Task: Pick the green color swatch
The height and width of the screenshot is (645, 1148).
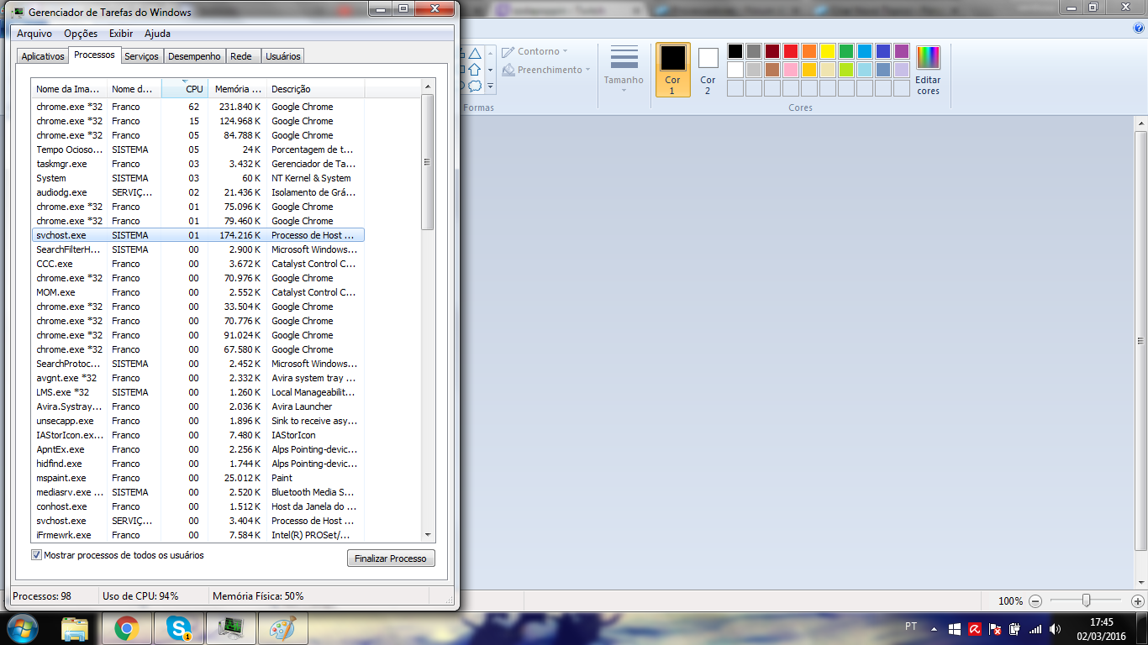Action: coord(846,51)
